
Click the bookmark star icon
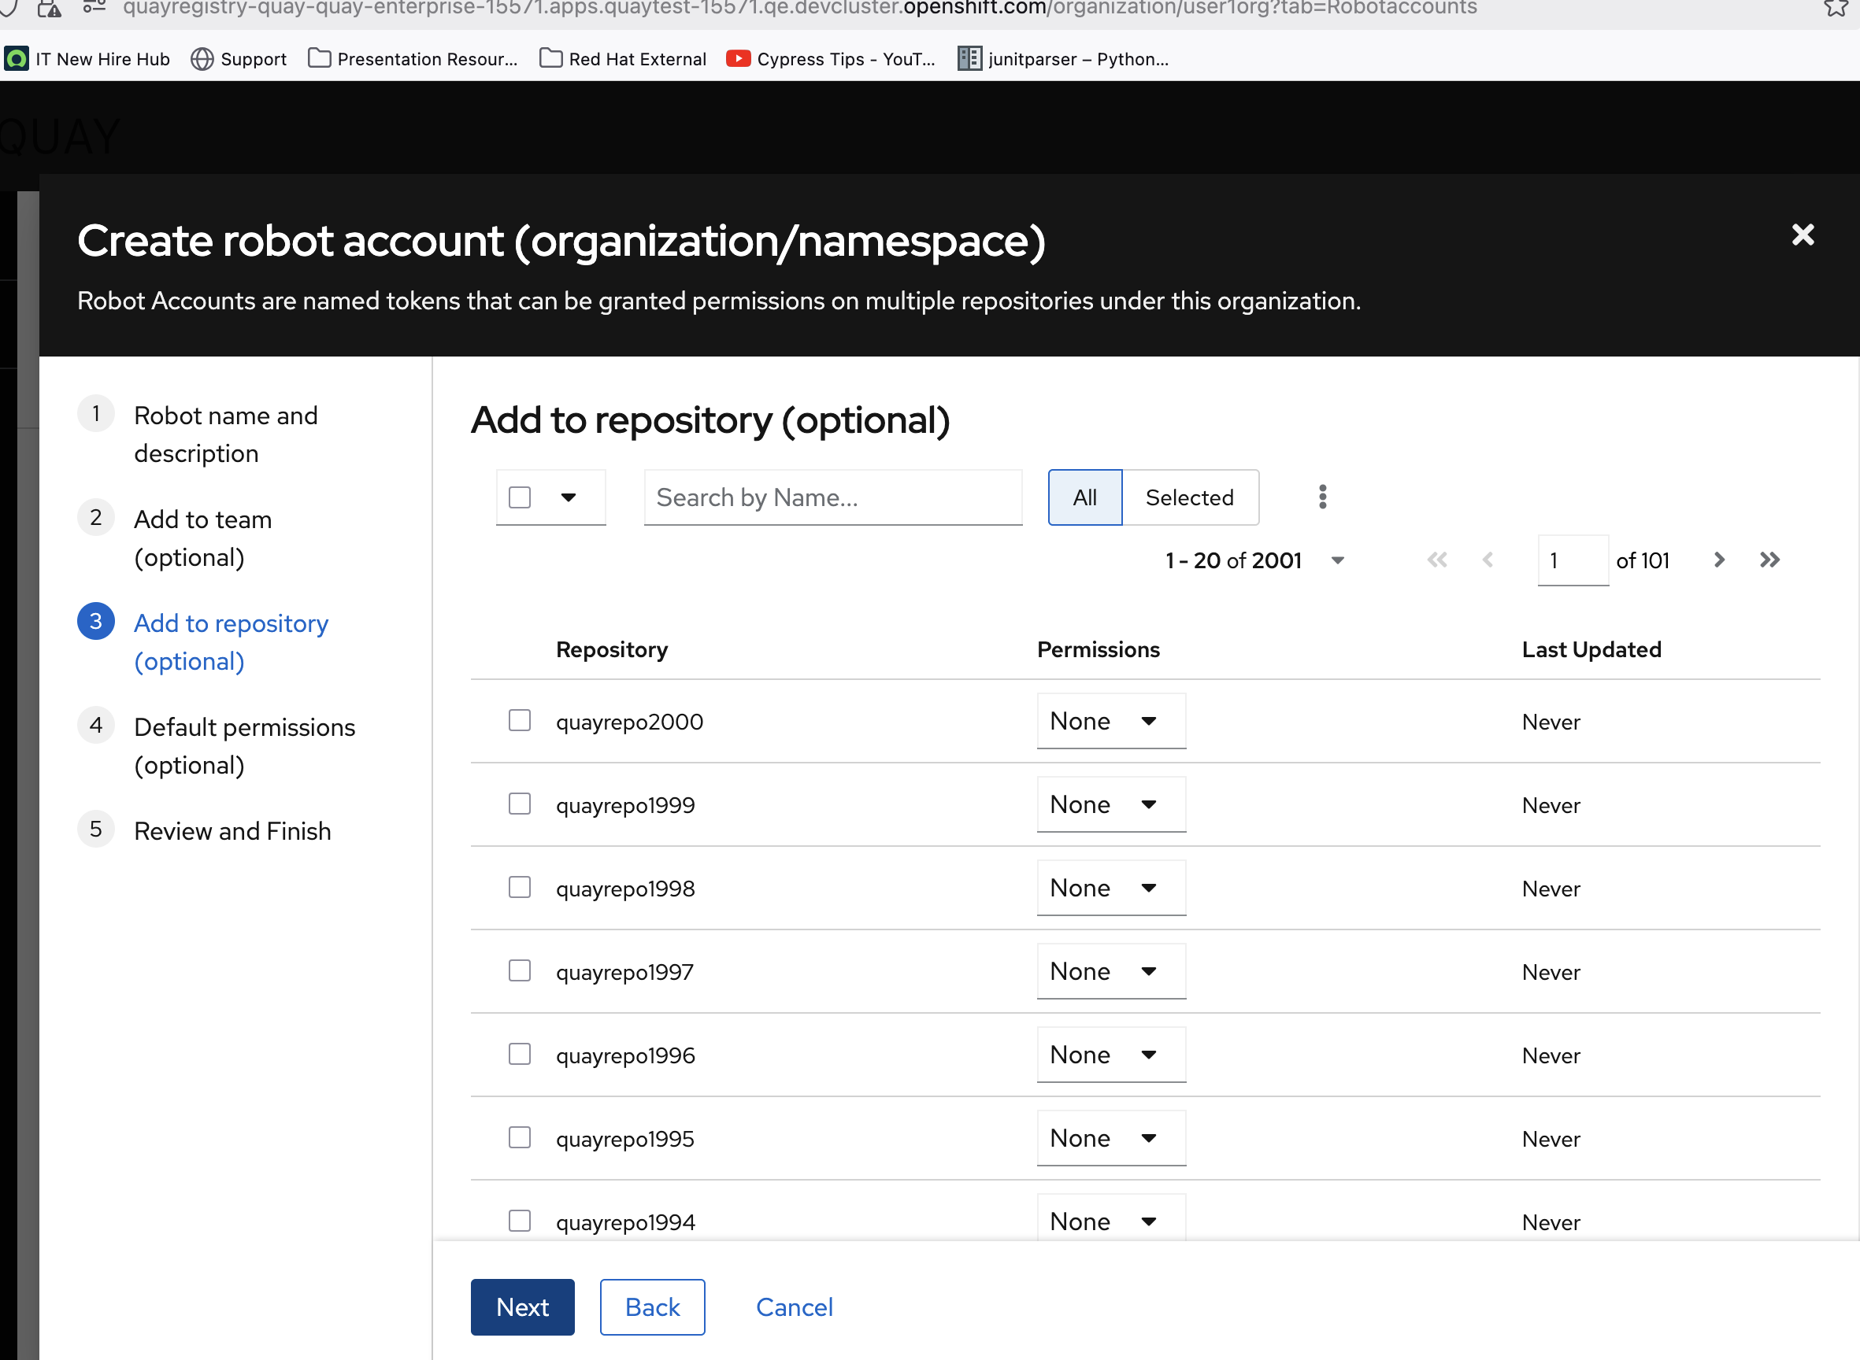click(1836, 8)
